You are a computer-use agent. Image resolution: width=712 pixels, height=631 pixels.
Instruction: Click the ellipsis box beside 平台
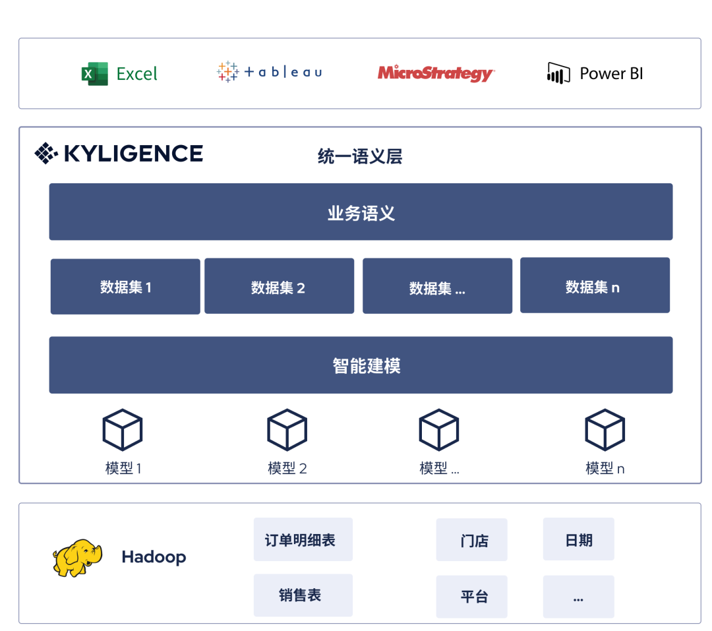[579, 597]
